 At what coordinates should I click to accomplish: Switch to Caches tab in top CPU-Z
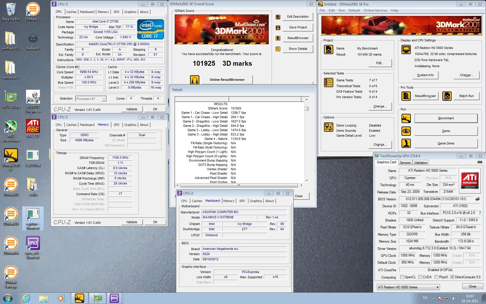(71, 12)
